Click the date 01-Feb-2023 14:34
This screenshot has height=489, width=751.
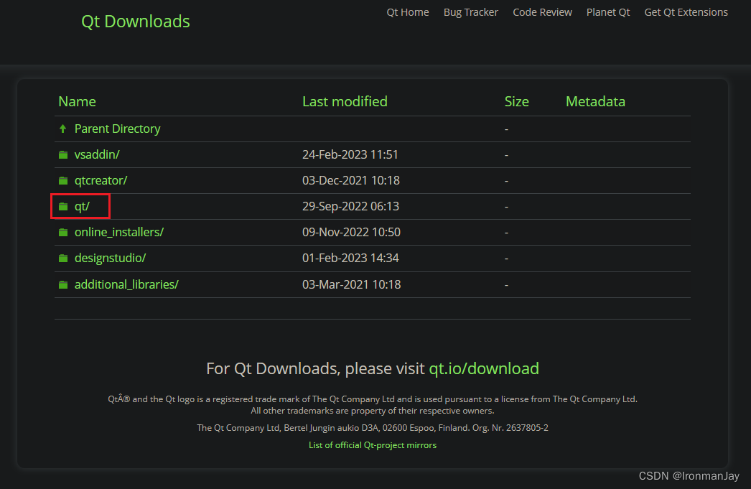pyautogui.click(x=350, y=259)
